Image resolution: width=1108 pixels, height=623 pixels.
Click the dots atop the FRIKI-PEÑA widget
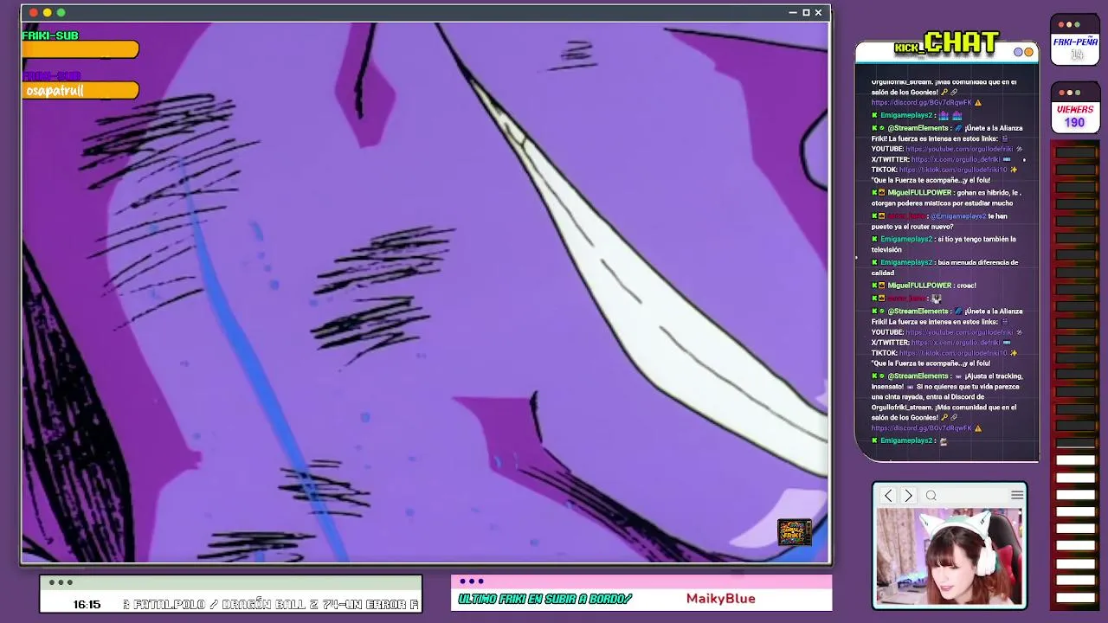(x=1069, y=24)
